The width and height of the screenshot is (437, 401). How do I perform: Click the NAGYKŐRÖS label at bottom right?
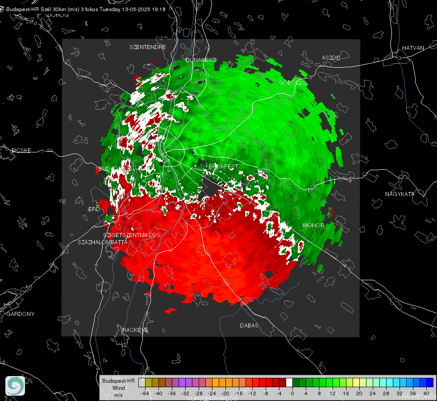click(x=419, y=397)
